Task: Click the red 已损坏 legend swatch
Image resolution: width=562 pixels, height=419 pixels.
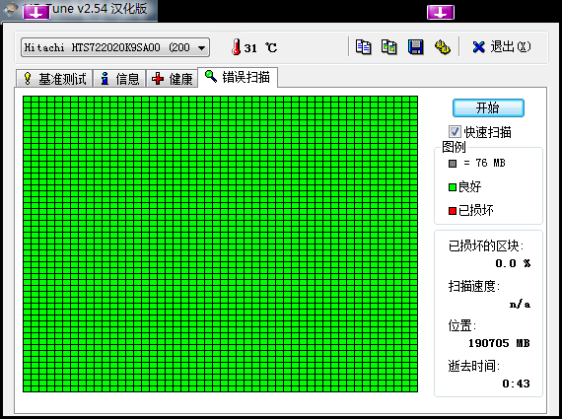Action: (x=453, y=211)
